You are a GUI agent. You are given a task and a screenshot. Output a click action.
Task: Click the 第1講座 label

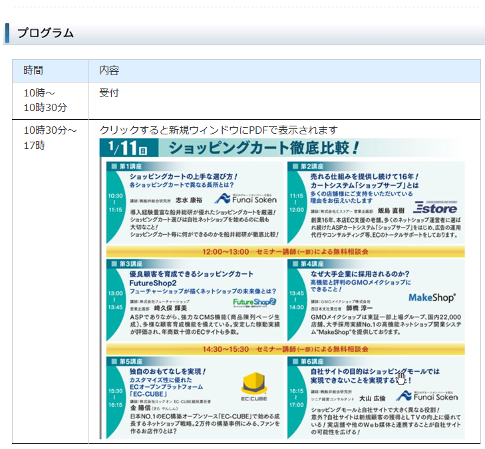[x=130, y=166]
